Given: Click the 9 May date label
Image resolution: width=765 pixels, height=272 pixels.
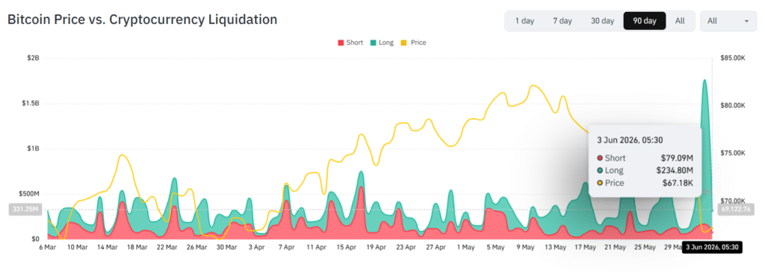Looking at the screenshot, I should tap(525, 247).
